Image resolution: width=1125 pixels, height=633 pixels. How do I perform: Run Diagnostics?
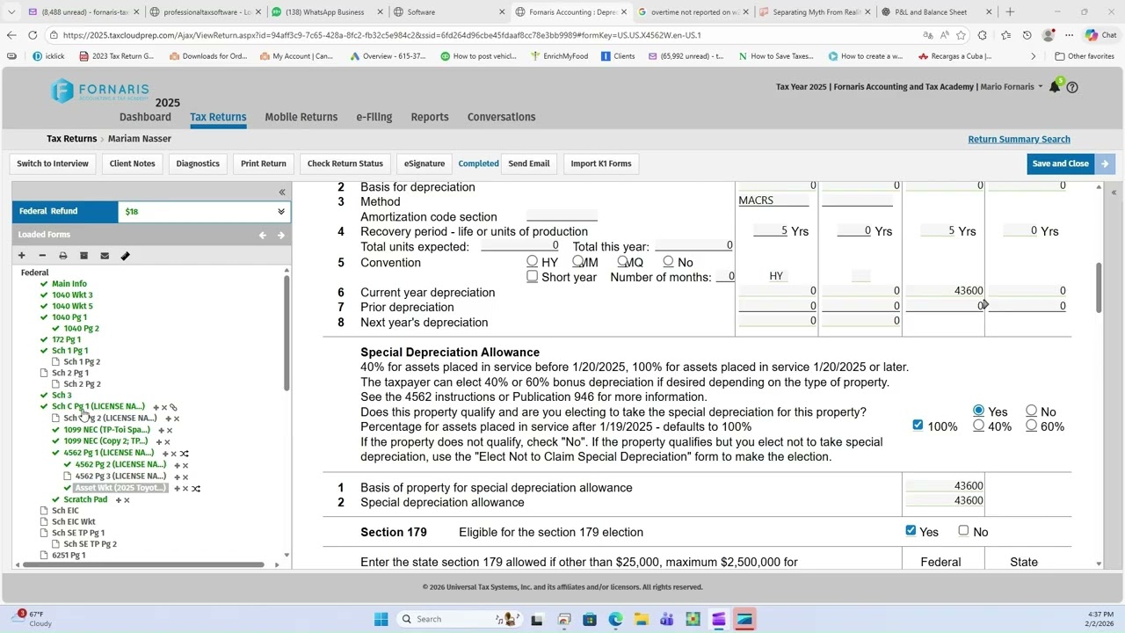pos(198,164)
